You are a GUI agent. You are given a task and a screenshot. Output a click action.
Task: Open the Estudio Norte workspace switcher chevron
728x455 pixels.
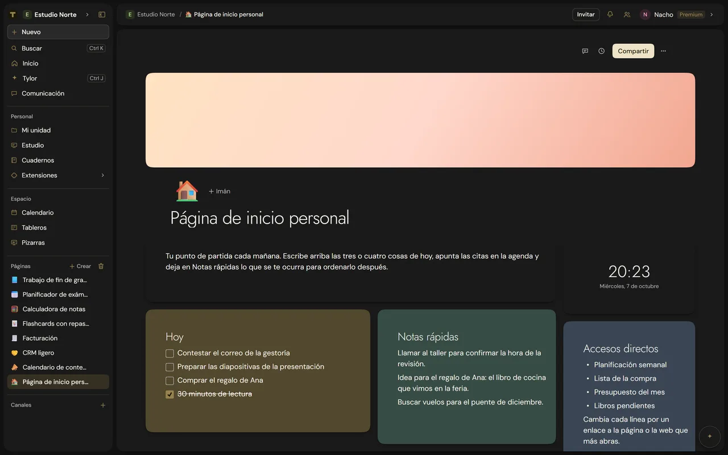tap(87, 15)
